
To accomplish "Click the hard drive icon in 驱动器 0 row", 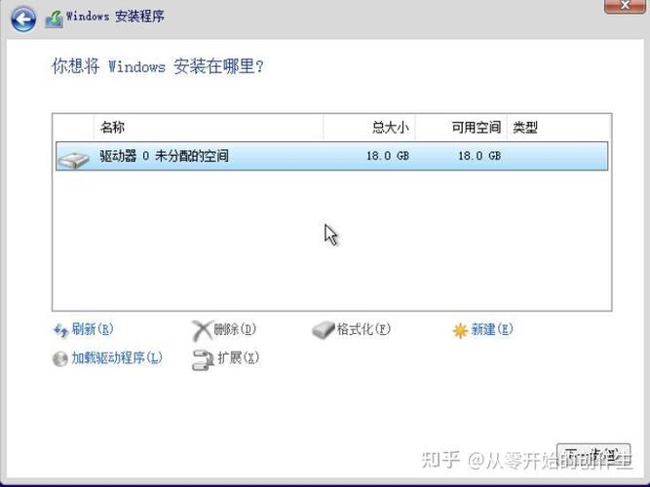I will [74, 157].
